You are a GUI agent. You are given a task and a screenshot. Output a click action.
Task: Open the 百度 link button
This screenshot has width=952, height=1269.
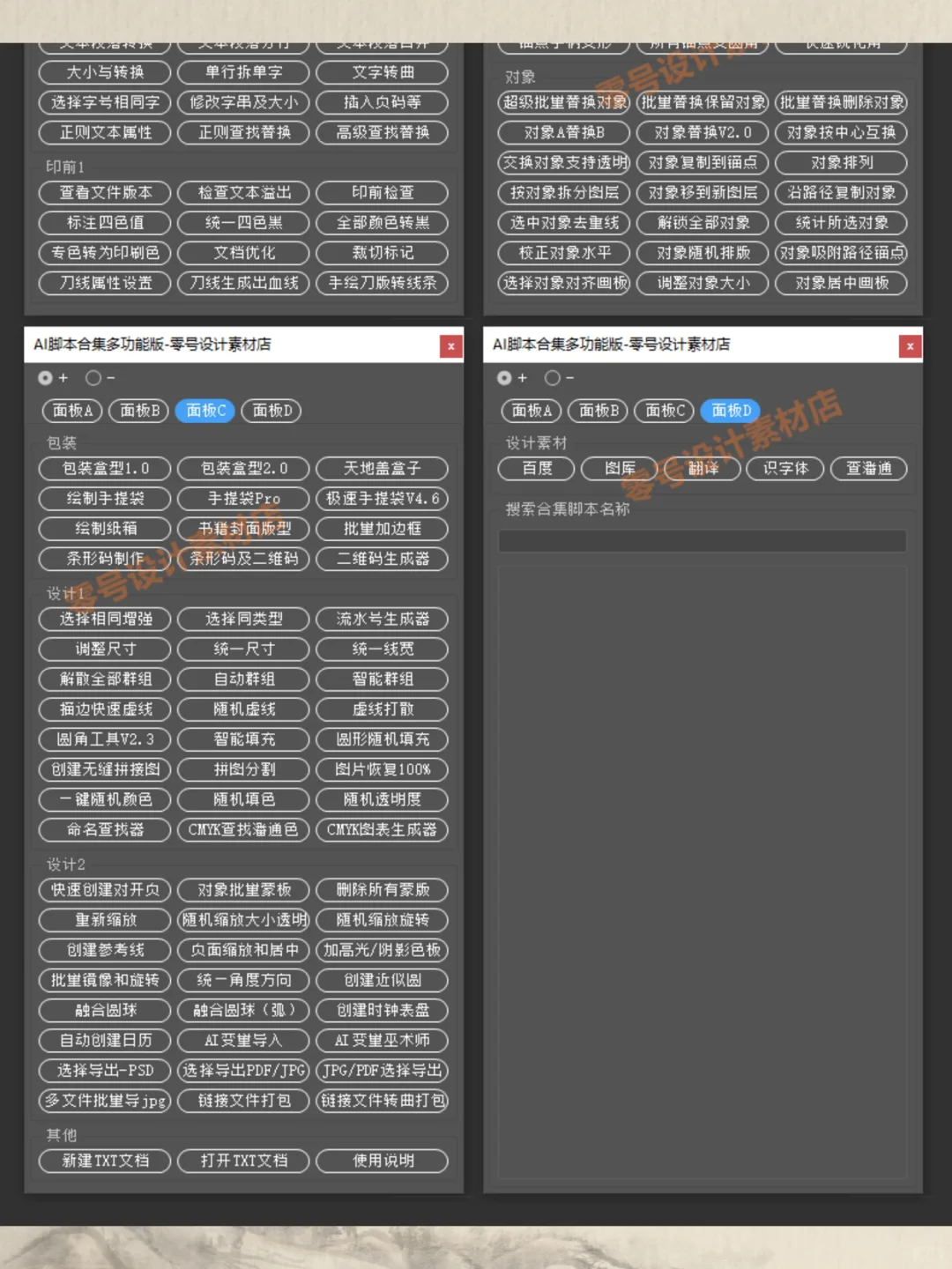pyautogui.click(x=537, y=469)
